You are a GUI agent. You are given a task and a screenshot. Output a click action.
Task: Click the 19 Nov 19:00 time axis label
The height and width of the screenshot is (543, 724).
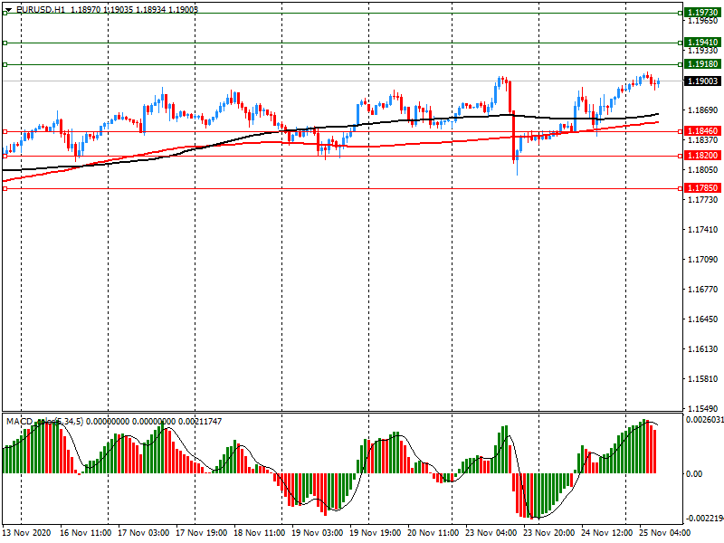tap(376, 533)
